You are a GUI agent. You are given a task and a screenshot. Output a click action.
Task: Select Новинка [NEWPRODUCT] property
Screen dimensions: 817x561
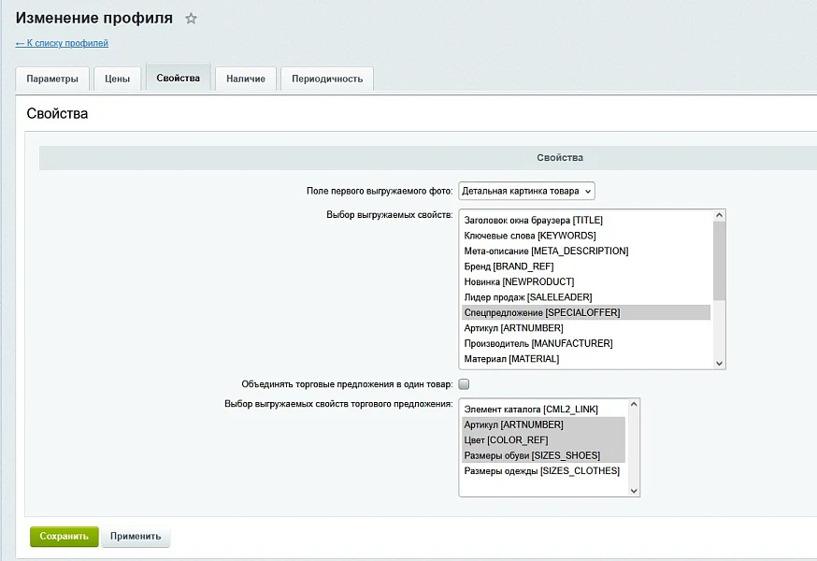pos(586,281)
